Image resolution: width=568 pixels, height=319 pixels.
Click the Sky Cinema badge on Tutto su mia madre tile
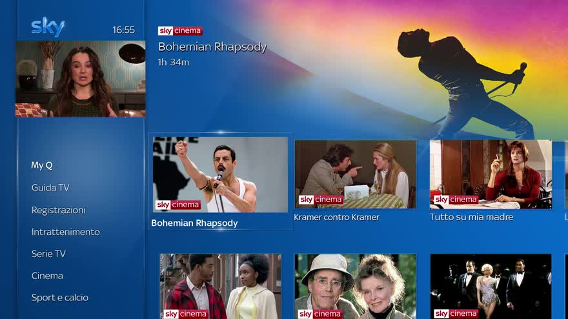pyautogui.click(x=456, y=200)
